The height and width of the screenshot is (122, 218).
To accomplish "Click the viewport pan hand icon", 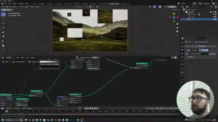I will point(177,28).
